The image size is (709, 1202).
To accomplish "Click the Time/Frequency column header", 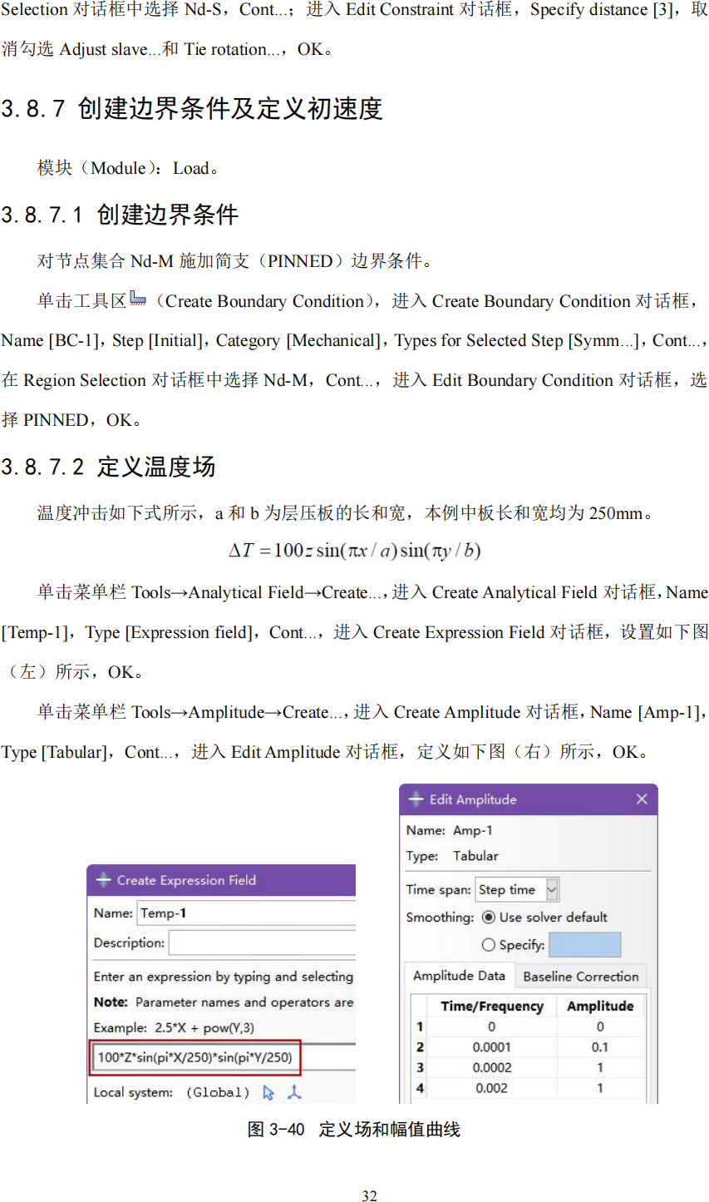I will pos(492,1006).
